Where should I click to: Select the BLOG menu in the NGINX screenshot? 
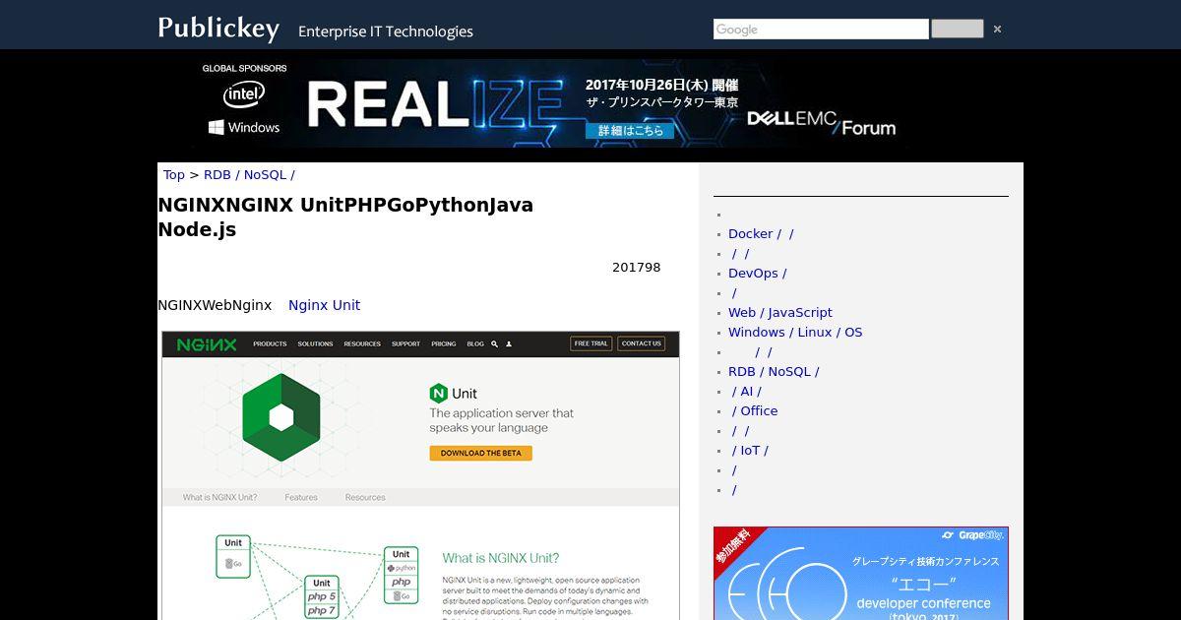(x=475, y=344)
